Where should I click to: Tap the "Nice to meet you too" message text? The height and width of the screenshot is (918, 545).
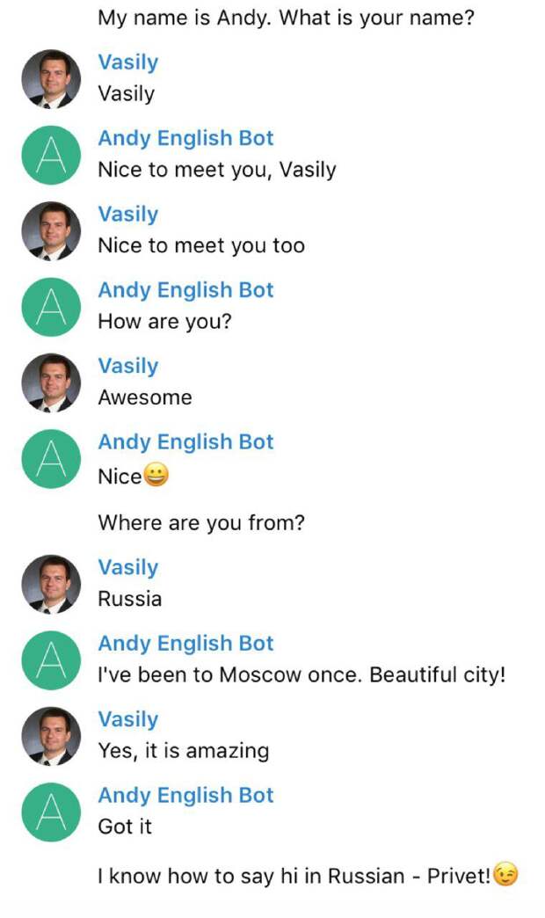(201, 246)
